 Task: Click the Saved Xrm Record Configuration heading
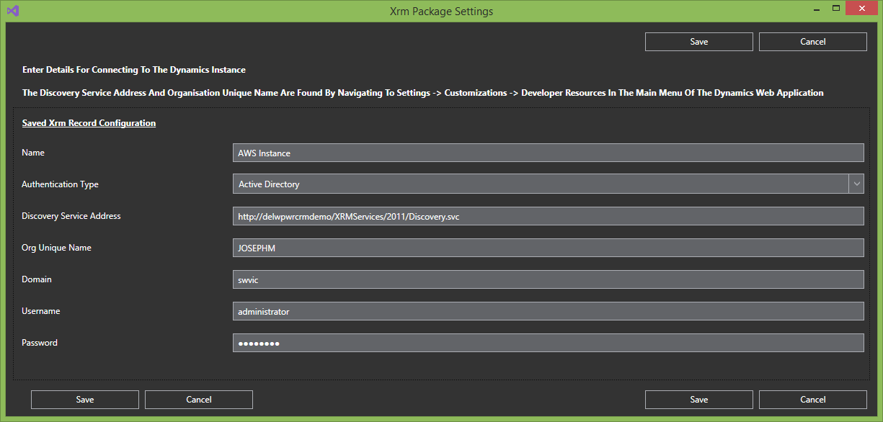click(x=89, y=123)
